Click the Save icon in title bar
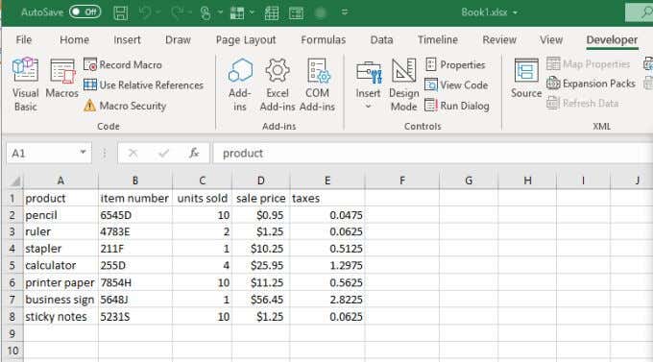Screen dimensions: 653x362 [x=121, y=12]
